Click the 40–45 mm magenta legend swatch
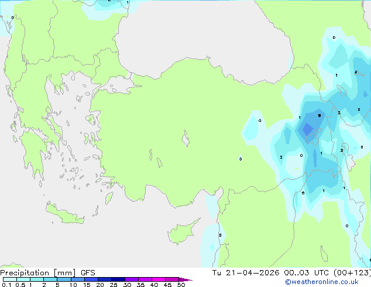This screenshot has height=287, width=371. [x=159, y=279]
